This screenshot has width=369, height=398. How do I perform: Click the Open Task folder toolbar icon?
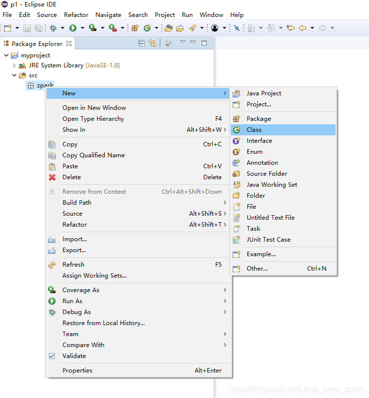coord(180,28)
